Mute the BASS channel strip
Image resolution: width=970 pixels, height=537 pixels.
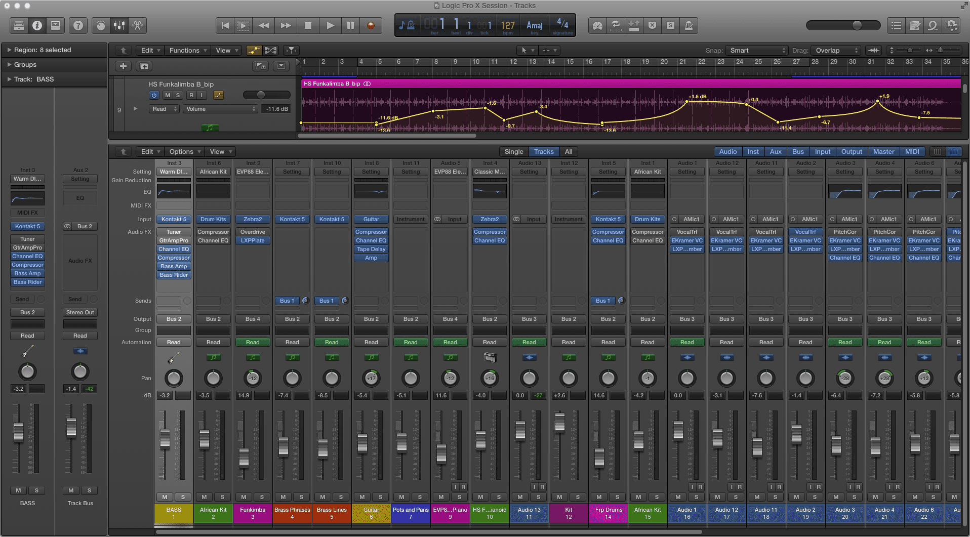coord(164,497)
